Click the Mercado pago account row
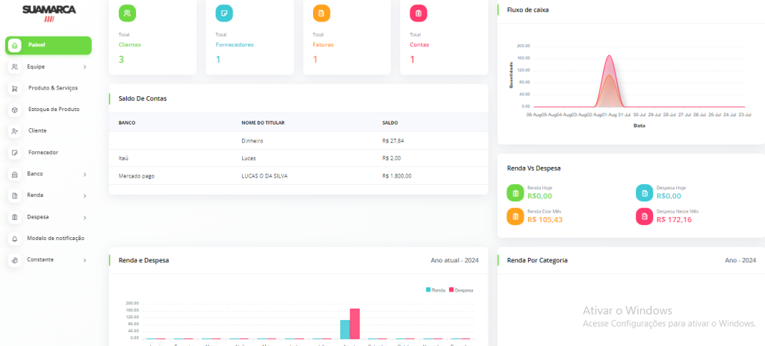 click(297, 176)
